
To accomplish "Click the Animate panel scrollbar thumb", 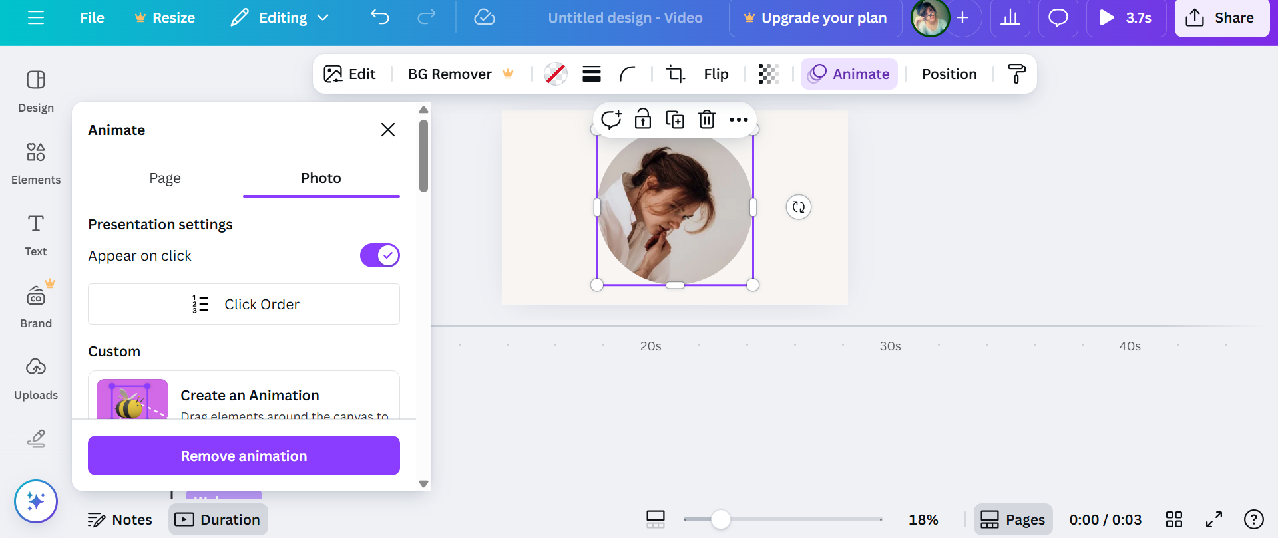I will (x=423, y=156).
